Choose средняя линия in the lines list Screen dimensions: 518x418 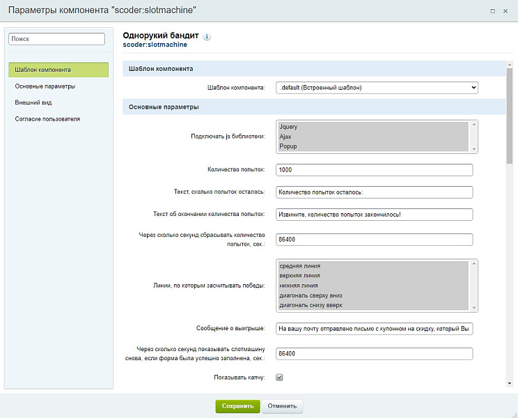(299, 266)
